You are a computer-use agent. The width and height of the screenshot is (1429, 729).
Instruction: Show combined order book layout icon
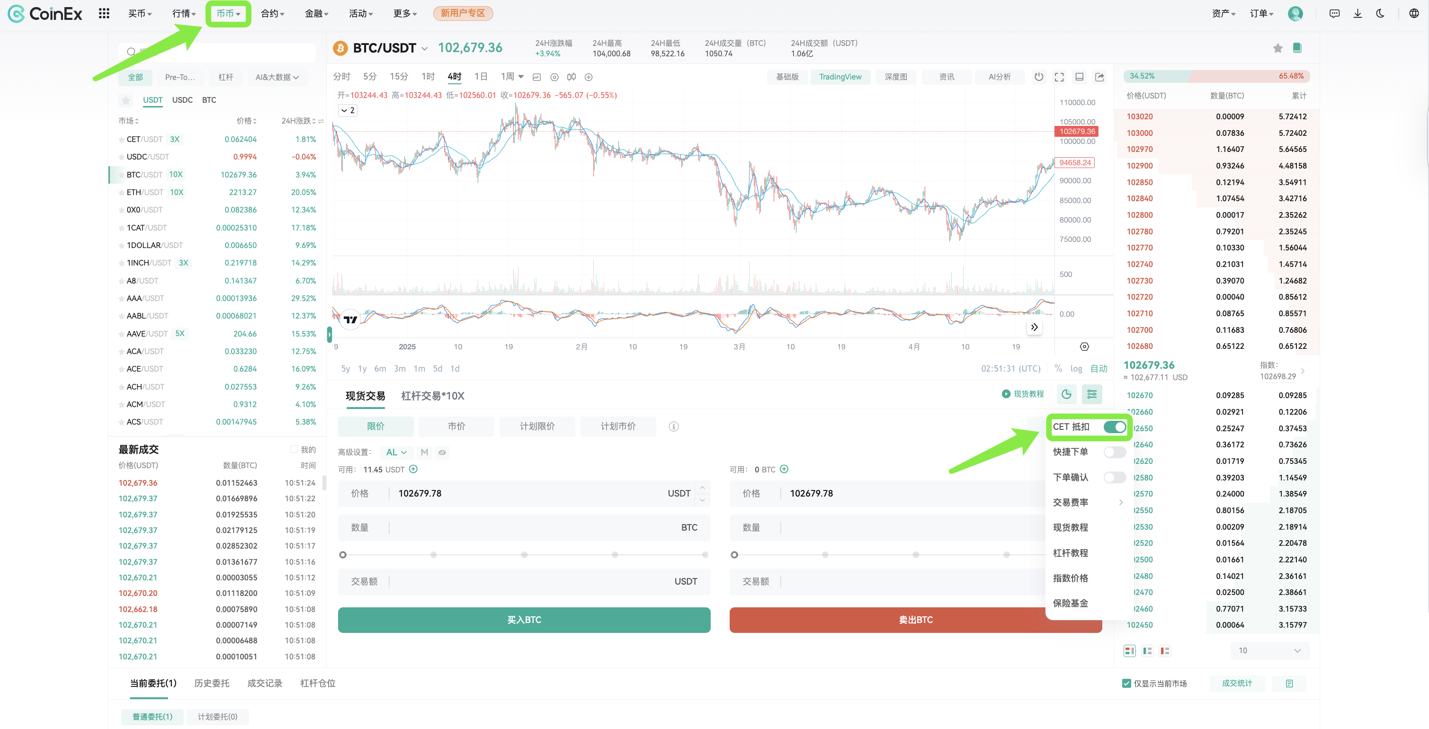pos(1129,651)
